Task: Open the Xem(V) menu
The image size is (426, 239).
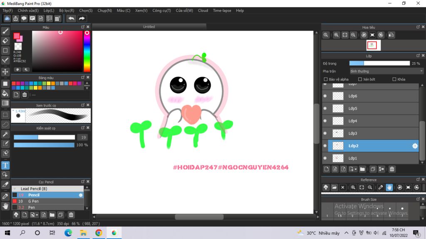Action: pos(141,10)
